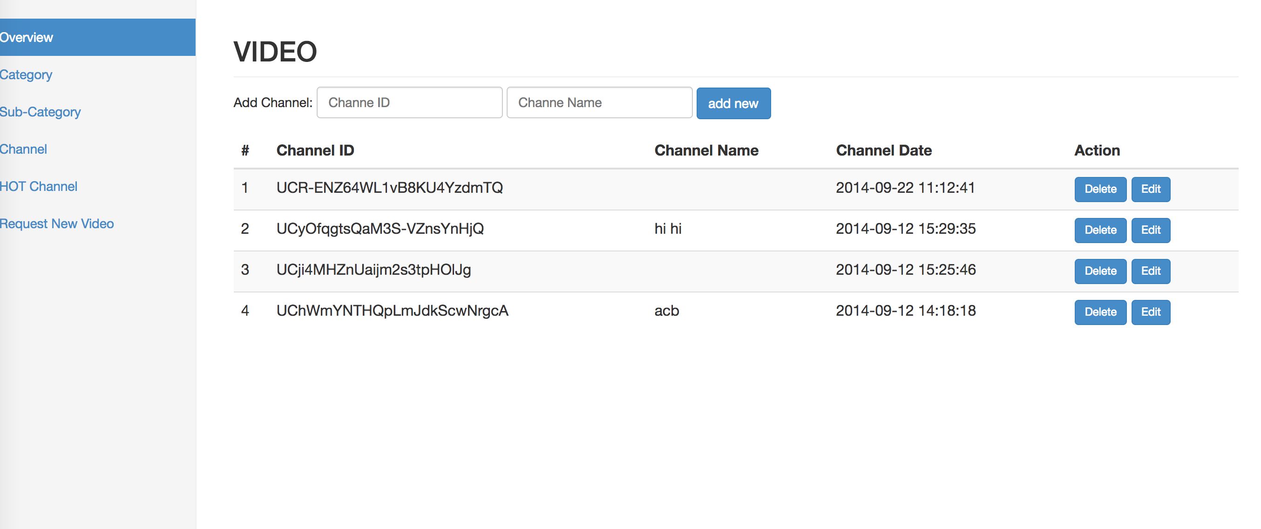Screen dimensions: 1261x529
Task: Select Request New Video in sidebar
Action: [57, 223]
